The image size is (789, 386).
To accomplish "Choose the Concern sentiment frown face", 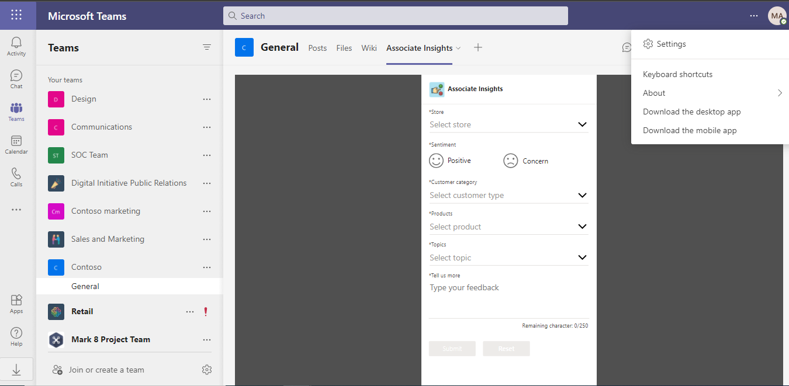I will 511,161.
